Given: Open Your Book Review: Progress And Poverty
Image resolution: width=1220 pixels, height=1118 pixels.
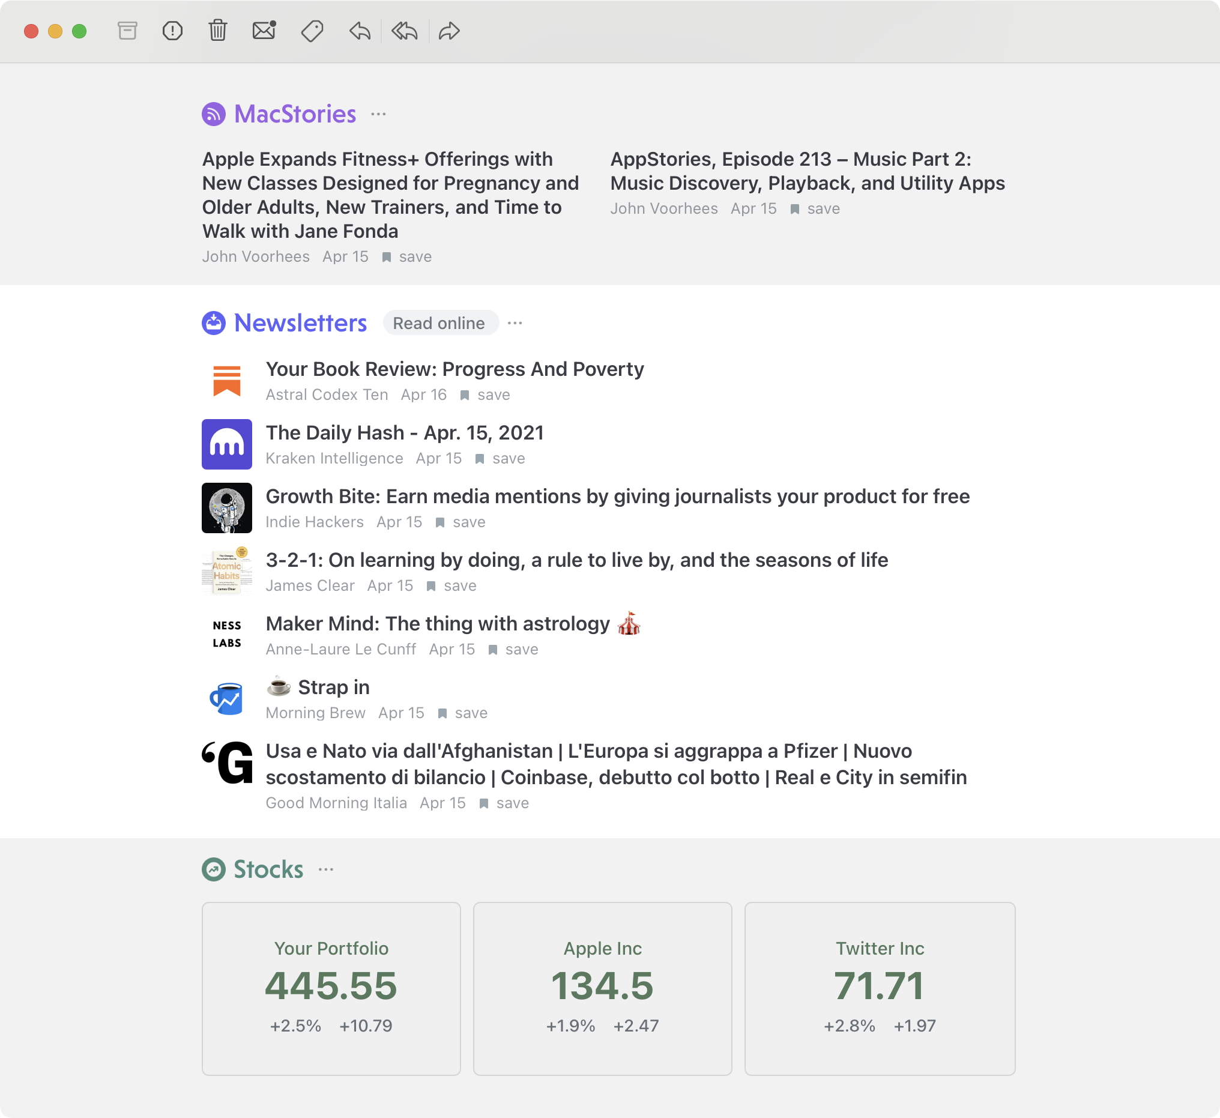Looking at the screenshot, I should [x=455, y=369].
